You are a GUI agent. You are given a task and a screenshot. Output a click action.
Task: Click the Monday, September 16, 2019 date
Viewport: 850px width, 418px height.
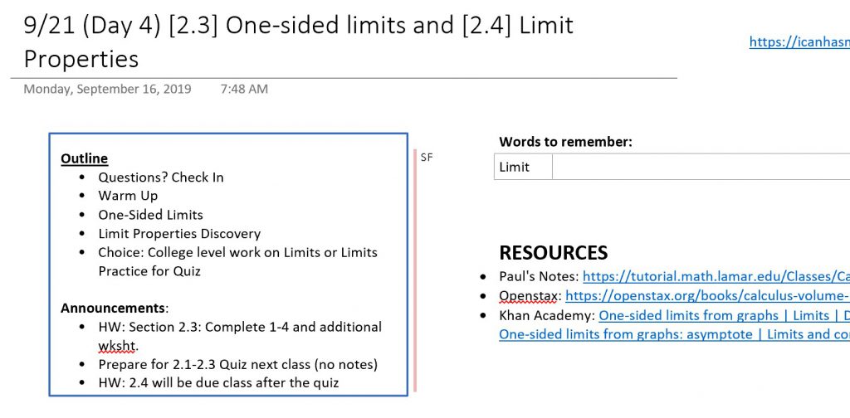tap(107, 89)
